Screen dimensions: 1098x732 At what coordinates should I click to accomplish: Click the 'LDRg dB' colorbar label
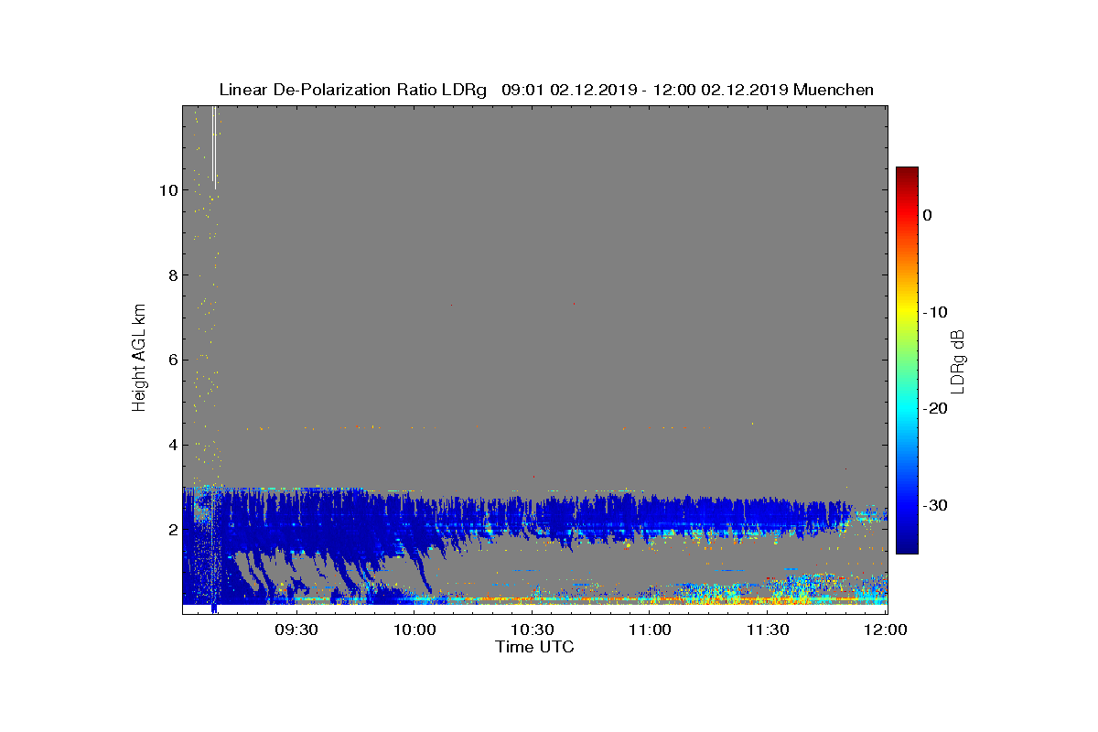click(x=959, y=361)
